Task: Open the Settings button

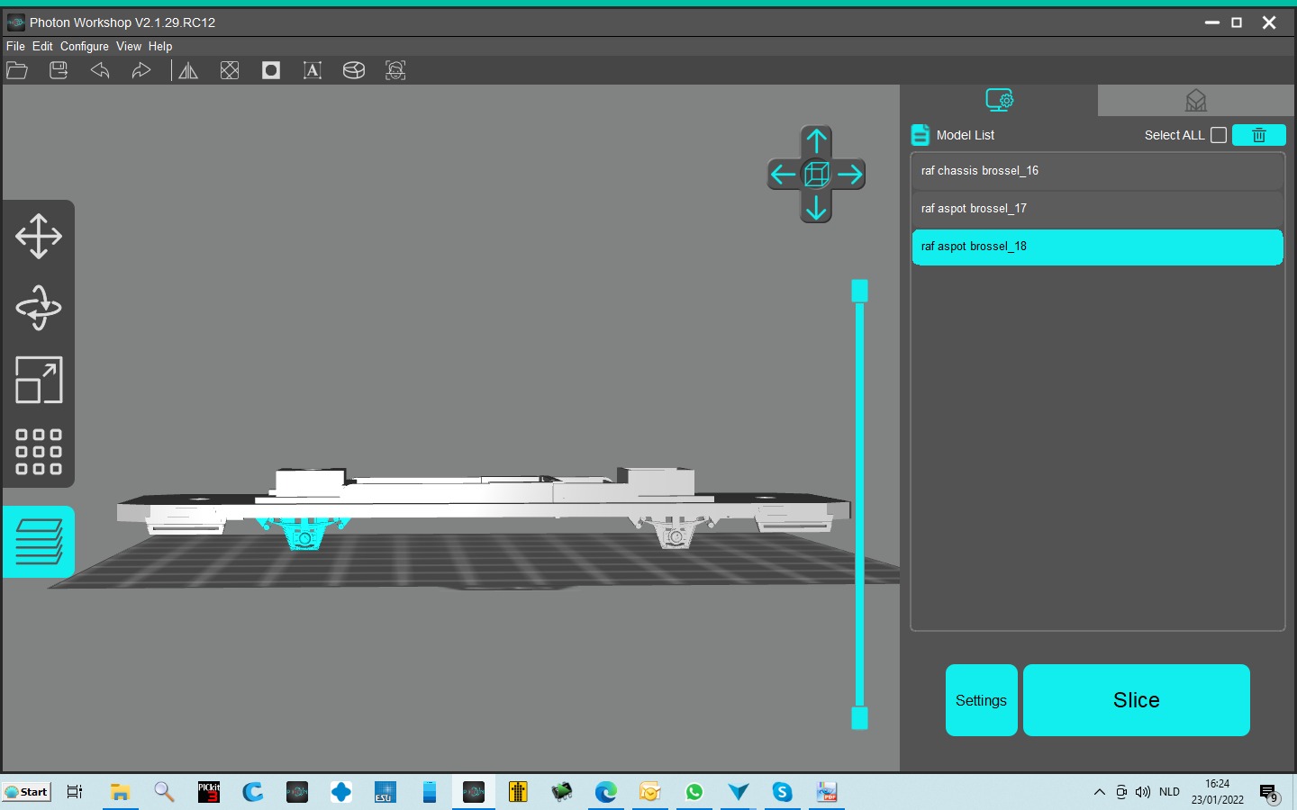Action: [982, 700]
